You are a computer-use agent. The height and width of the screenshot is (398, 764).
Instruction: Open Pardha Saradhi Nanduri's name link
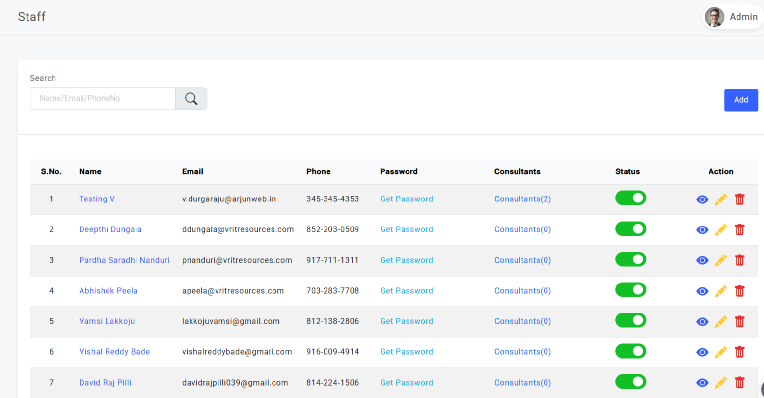(124, 260)
